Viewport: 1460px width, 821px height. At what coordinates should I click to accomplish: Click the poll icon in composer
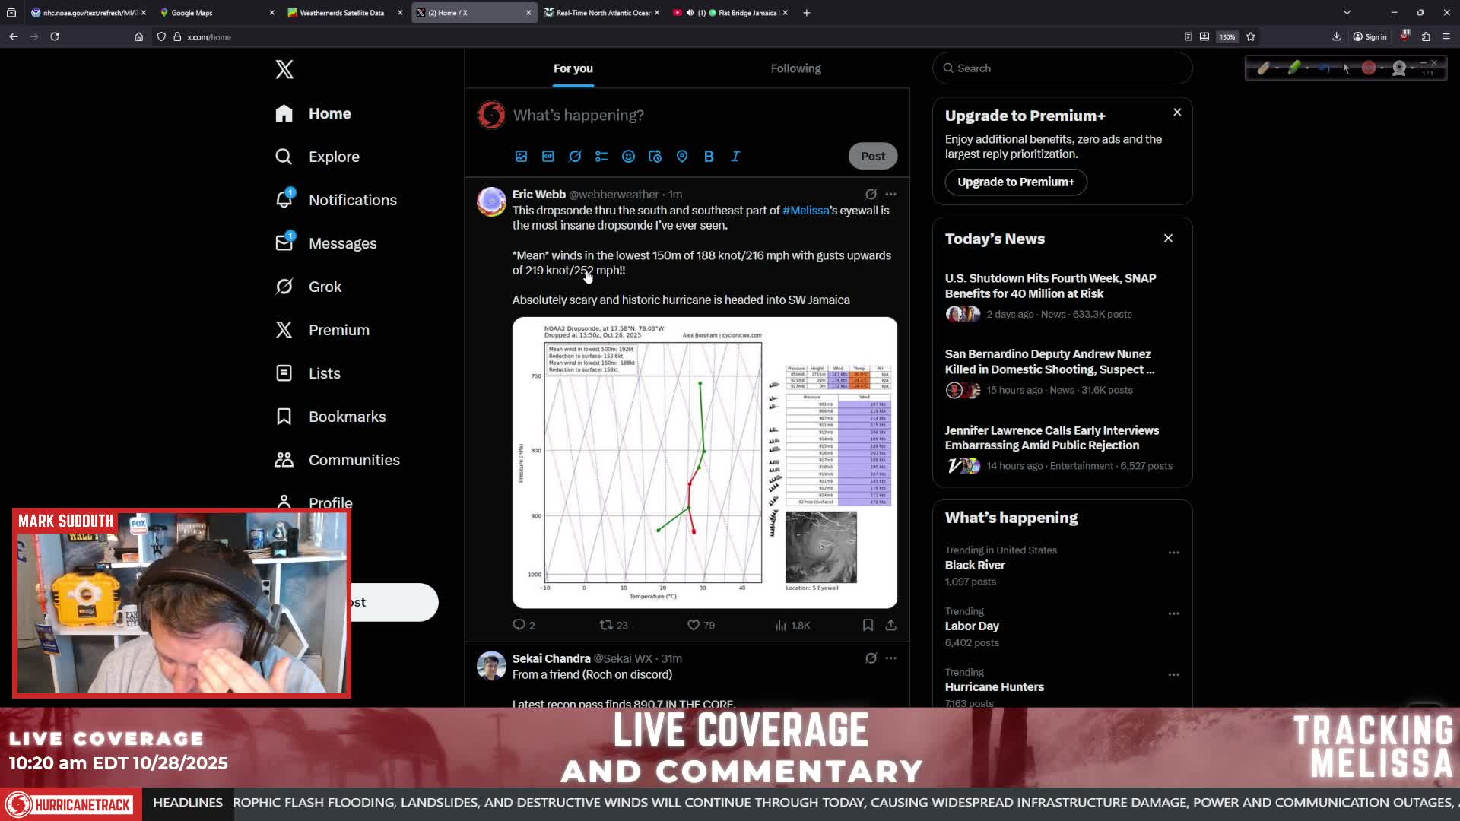click(601, 156)
